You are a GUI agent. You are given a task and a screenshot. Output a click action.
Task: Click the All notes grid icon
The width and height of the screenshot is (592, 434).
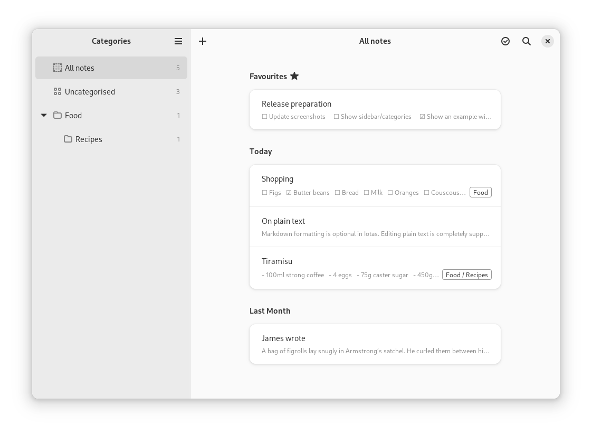[x=58, y=68]
